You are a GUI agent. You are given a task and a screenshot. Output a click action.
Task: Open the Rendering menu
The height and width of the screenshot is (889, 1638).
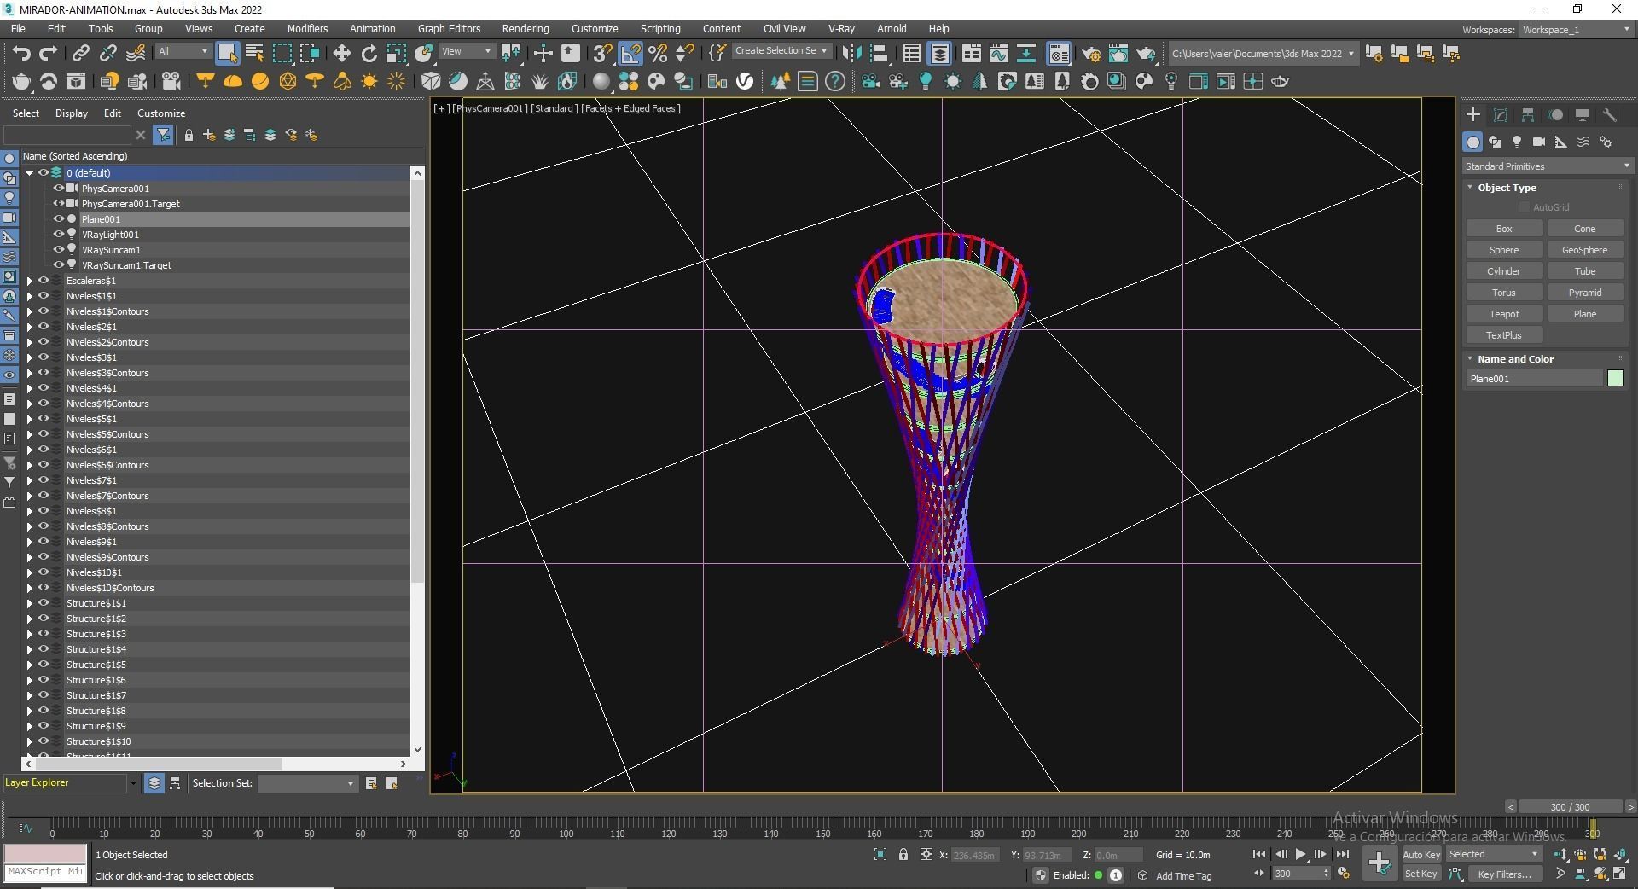pyautogui.click(x=525, y=28)
